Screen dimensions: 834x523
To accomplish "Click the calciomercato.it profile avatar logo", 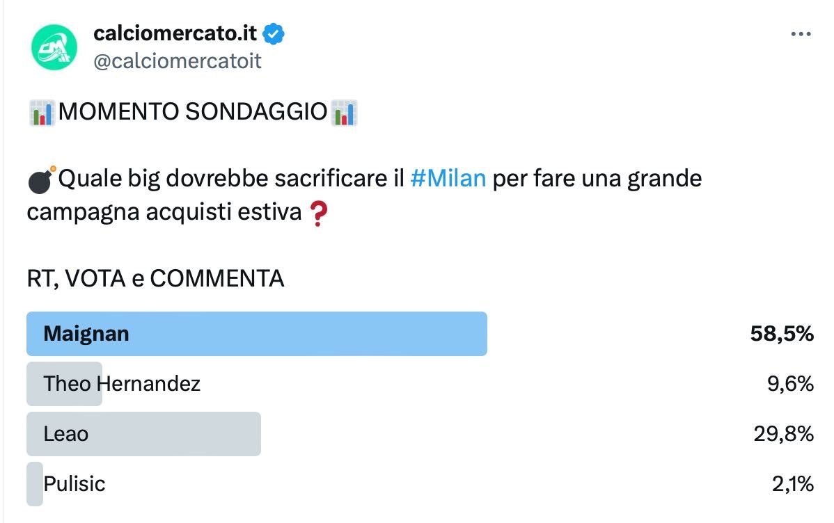I will (54, 47).
